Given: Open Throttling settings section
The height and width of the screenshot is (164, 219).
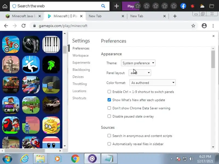Looking at the screenshot, I should coord(79,84).
